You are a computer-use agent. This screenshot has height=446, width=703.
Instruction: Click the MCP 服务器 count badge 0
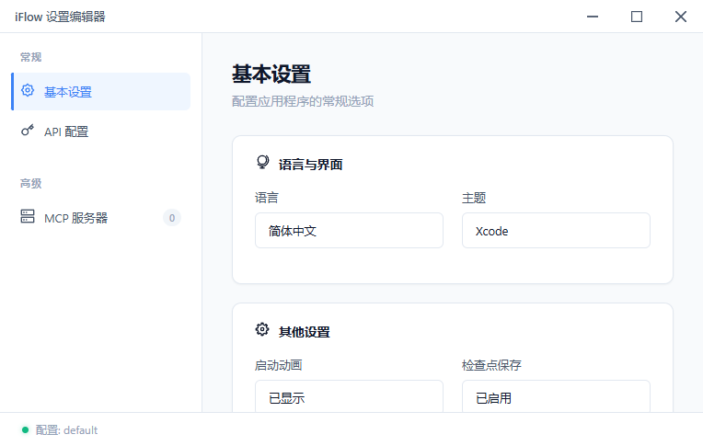(171, 218)
